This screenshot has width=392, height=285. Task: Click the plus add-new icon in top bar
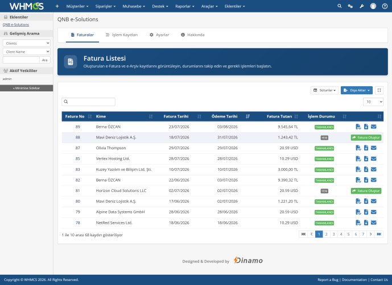[x=57, y=6]
